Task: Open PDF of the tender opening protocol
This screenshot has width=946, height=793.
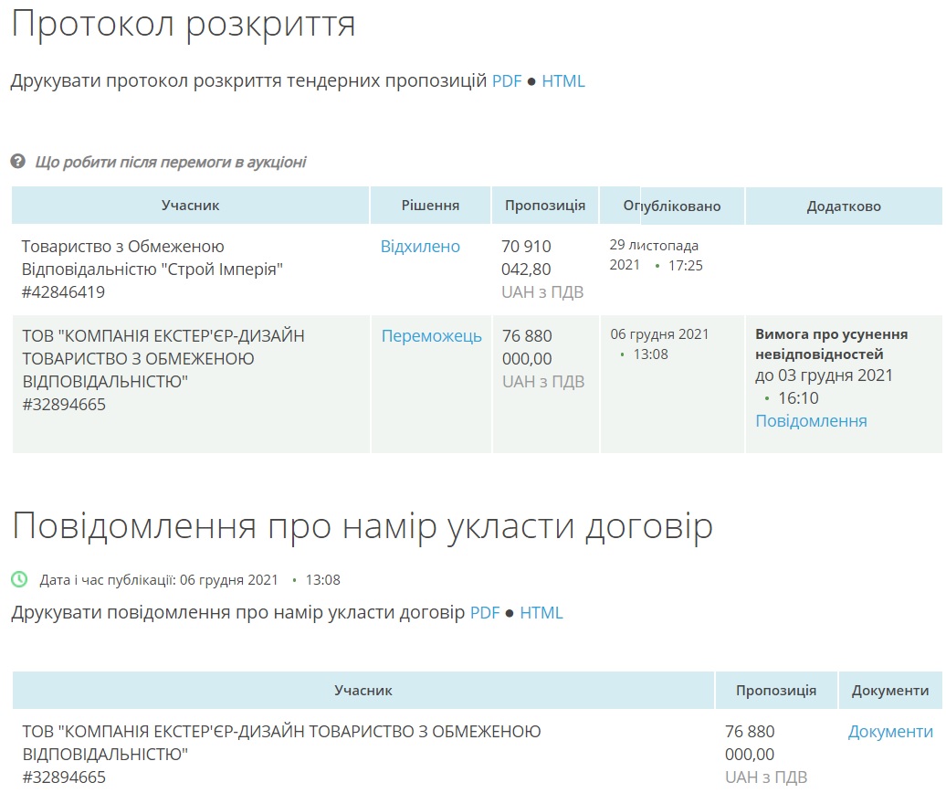Action: click(507, 81)
